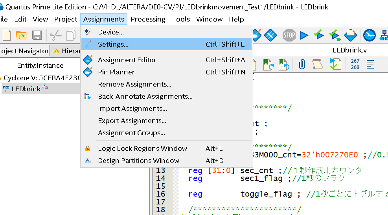Viewport: 388px width, 215px height.
Task: Open Settings... in Assignments menu
Action: pos(166,44)
